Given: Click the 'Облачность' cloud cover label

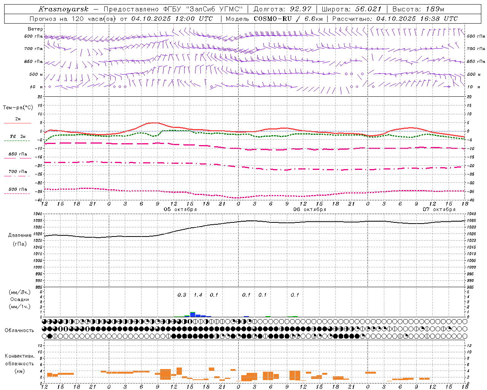Looking at the screenshot, I should tap(19, 331).
